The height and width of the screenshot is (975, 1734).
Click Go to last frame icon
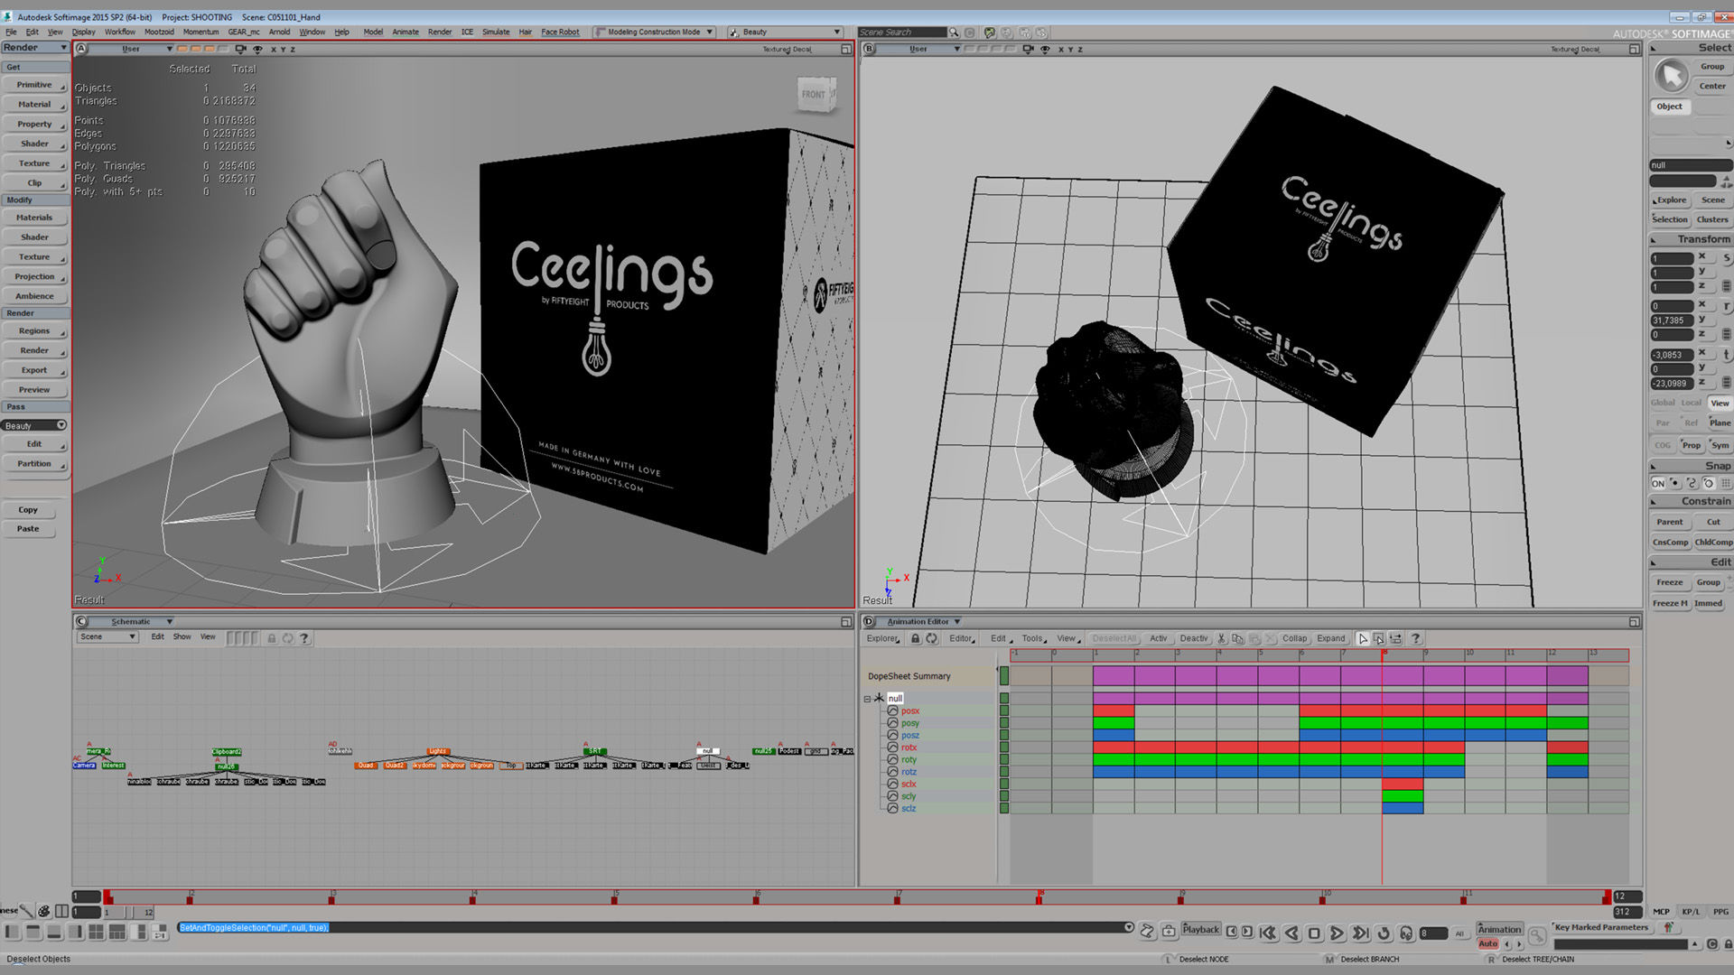point(1360,933)
